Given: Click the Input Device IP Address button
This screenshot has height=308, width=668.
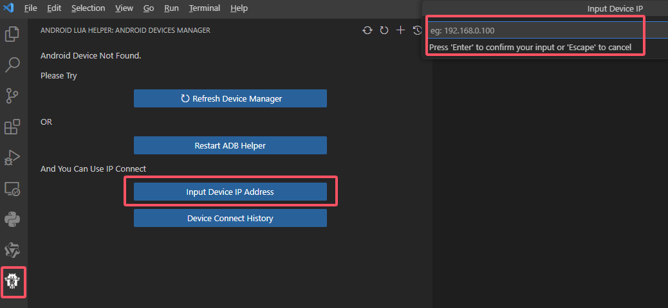Looking at the screenshot, I should [x=230, y=192].
